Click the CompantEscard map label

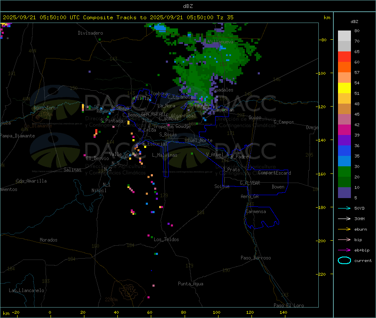274,173
